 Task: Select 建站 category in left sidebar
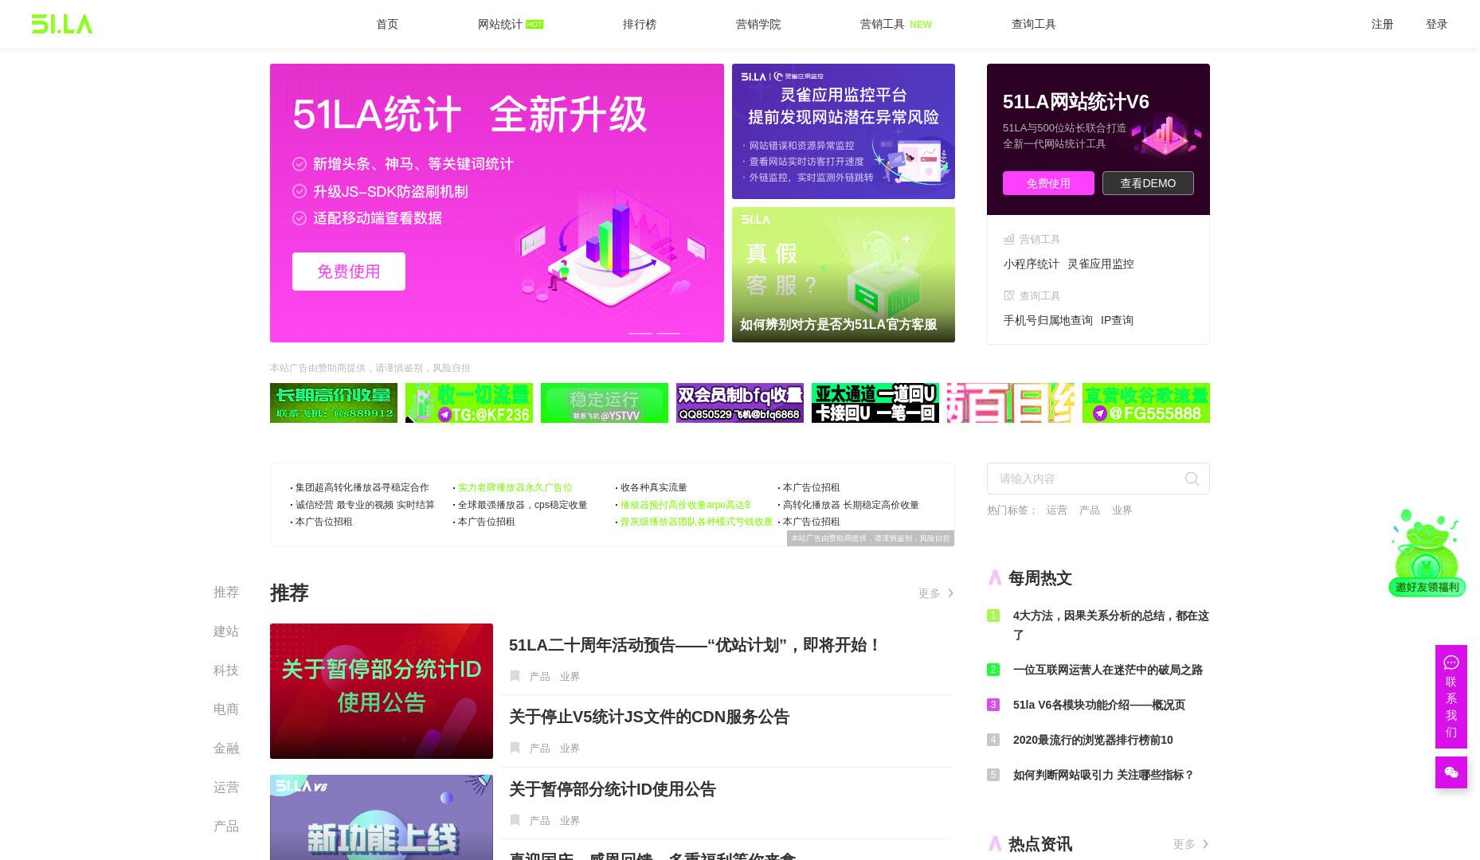(x=226, y=631)
